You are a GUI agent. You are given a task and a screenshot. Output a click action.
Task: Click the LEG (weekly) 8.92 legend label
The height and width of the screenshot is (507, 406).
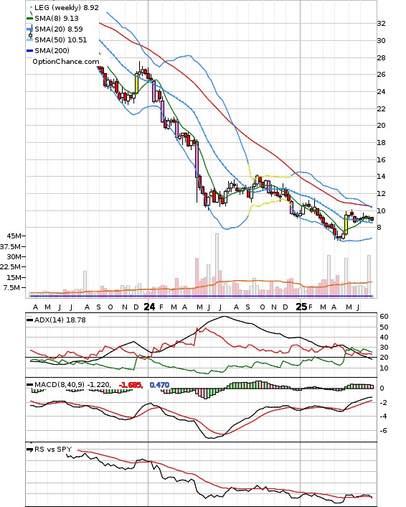(67, 7)
